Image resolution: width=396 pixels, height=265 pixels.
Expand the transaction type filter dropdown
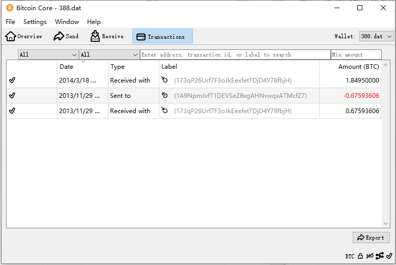[x=109, y=55]
